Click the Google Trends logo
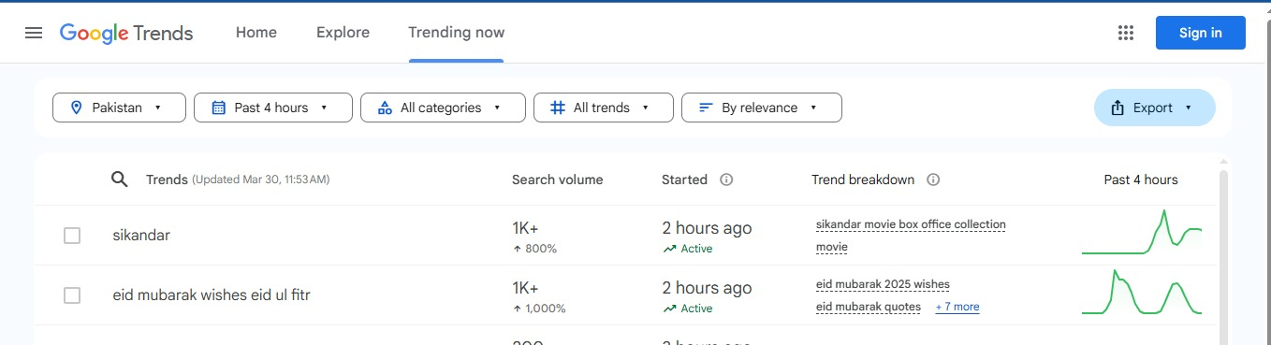Screen dimensions: 1271x345 point(126,33)
